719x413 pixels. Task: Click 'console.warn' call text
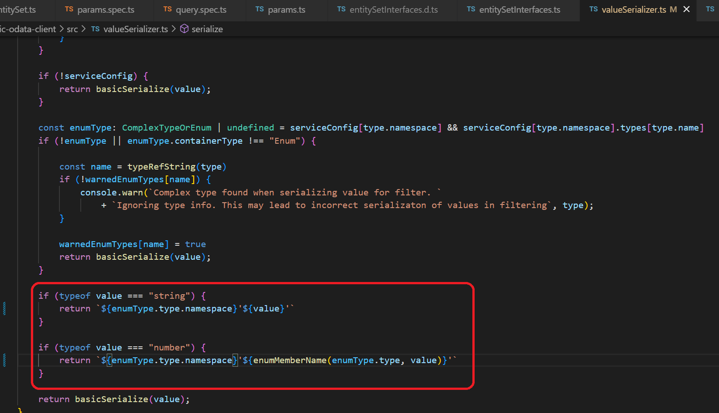click(x=112, y=193)
